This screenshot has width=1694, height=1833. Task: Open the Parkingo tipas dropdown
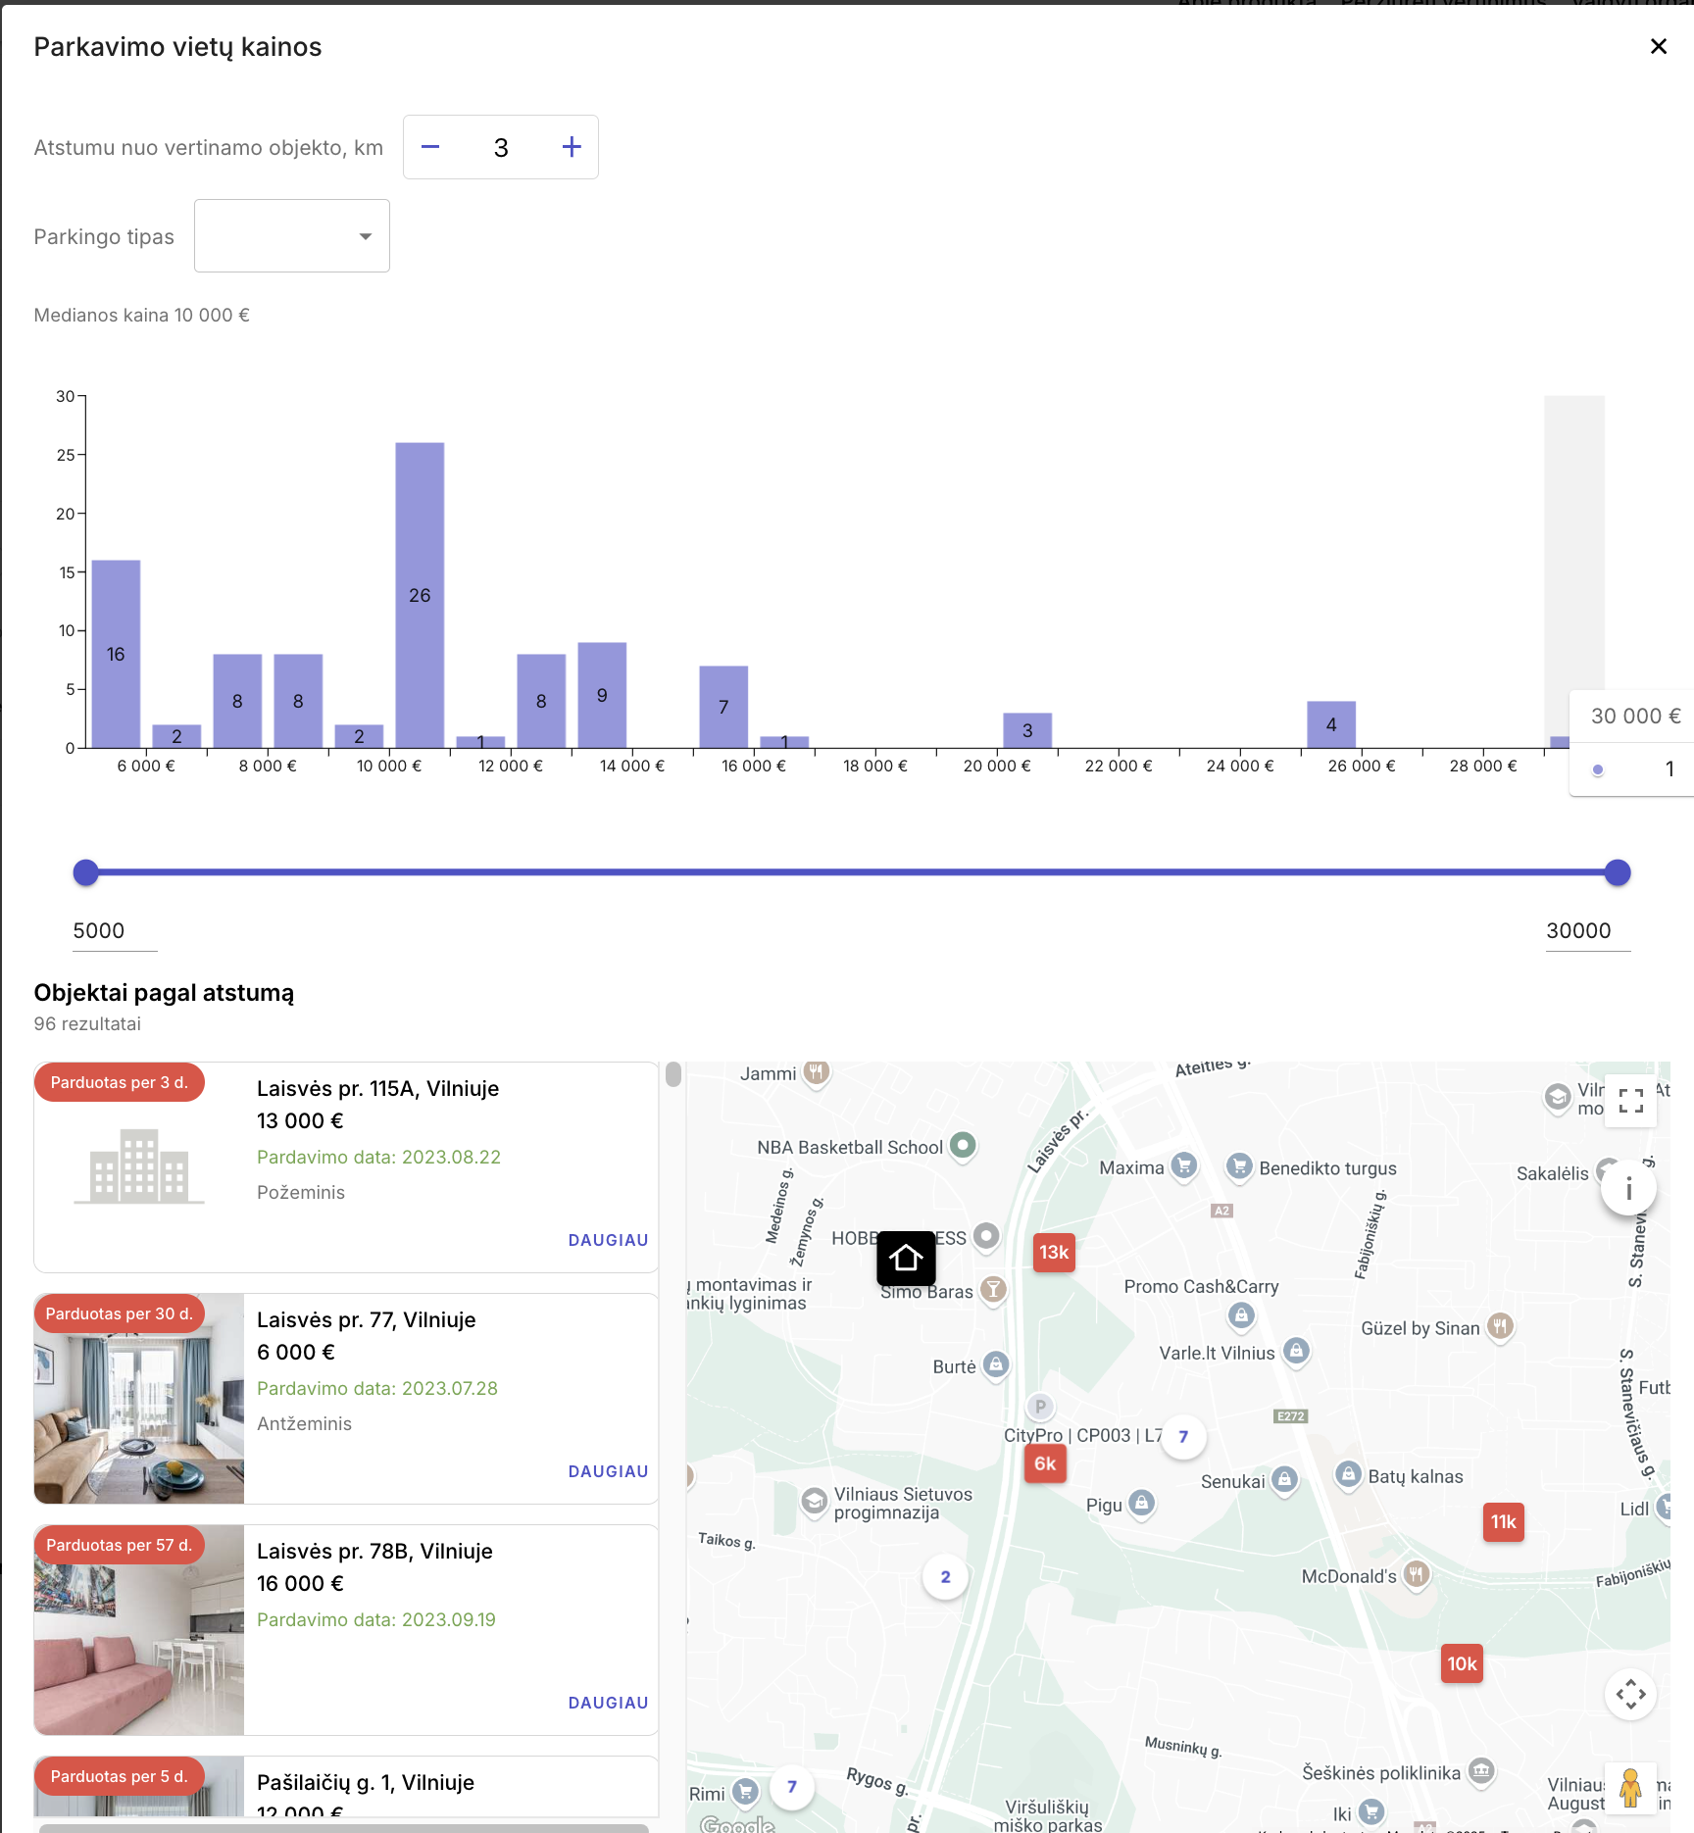(x=292, y=236)
